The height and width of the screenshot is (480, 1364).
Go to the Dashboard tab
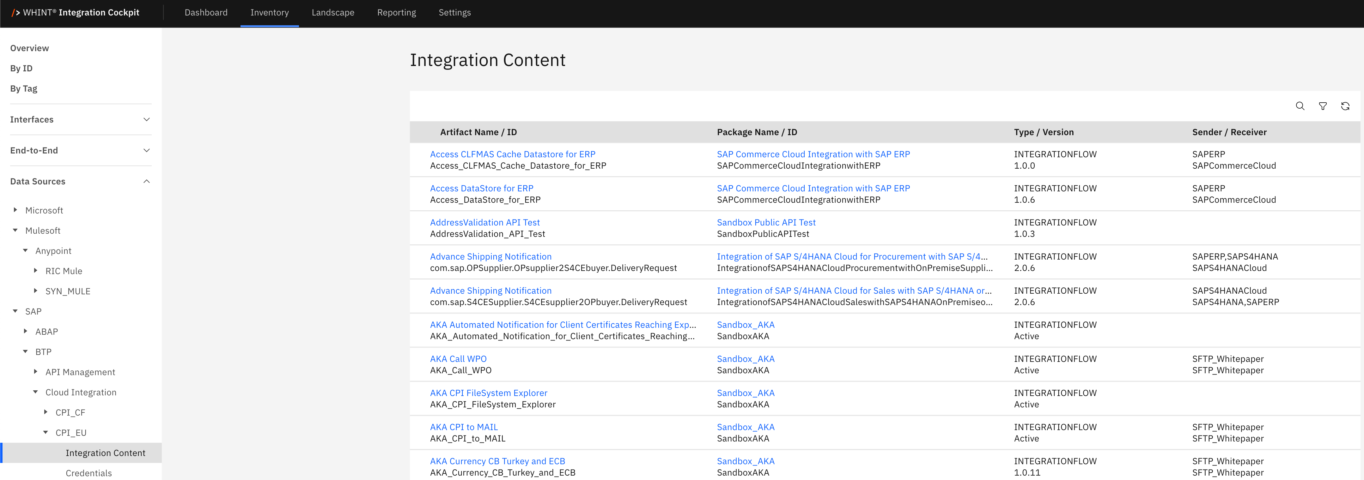point(206,13)
